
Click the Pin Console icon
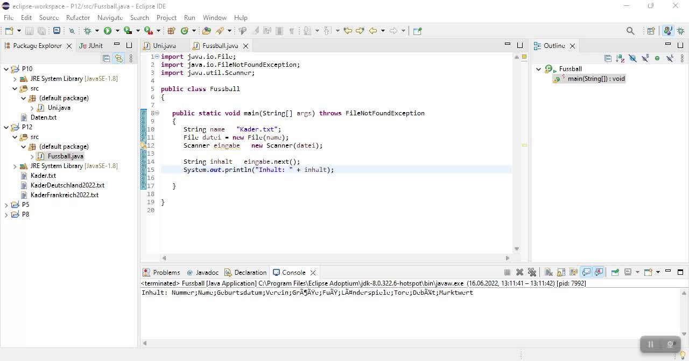point(615,272)
